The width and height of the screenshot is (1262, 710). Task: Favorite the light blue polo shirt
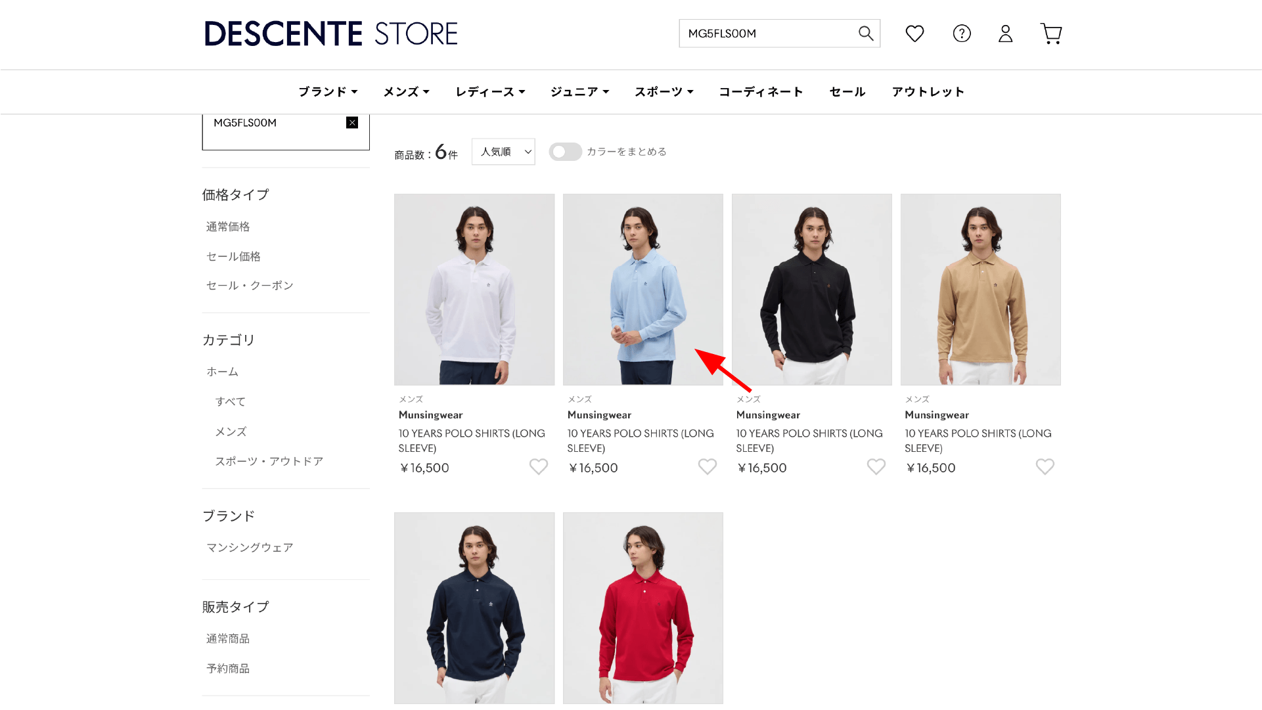tap(708, 466)
